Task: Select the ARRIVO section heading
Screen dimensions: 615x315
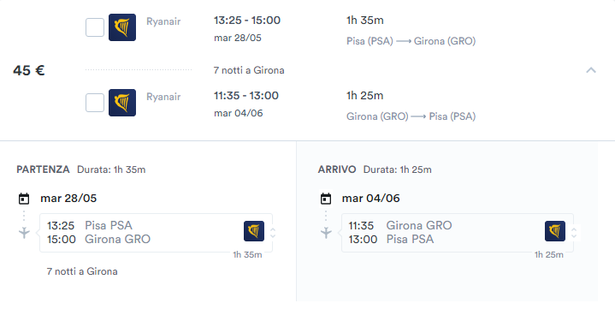Action: 337,169
